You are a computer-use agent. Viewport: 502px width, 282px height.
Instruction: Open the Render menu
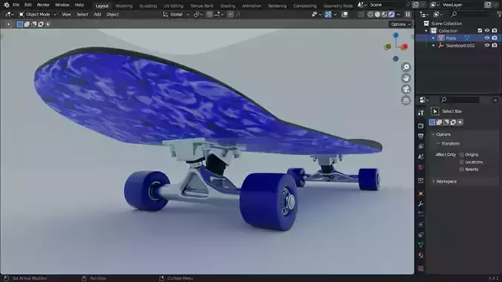click(43, 5)
